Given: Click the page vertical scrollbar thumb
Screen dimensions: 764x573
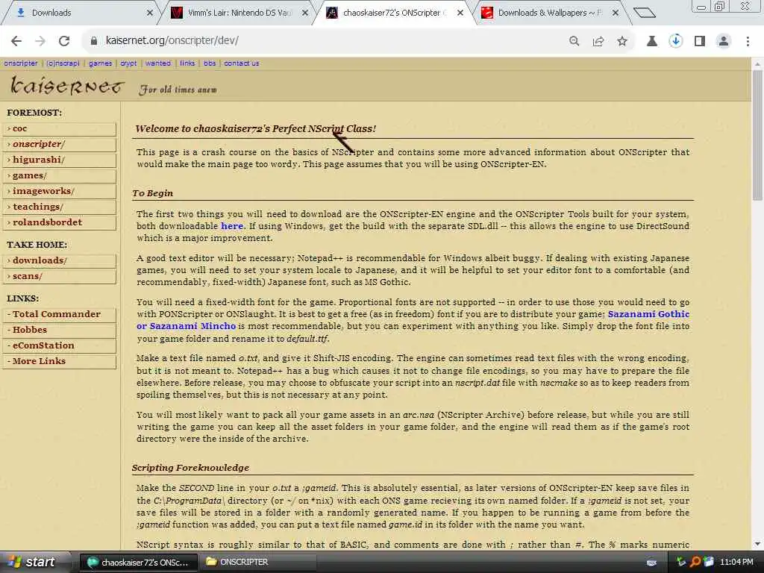Looking at the screenshot, I should (x=757, y=136).
